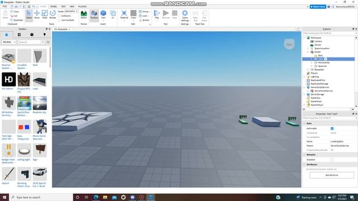Uncheck the Archivable property checkbox
This screenshot has height=201, width=358.
click(332, 128)
